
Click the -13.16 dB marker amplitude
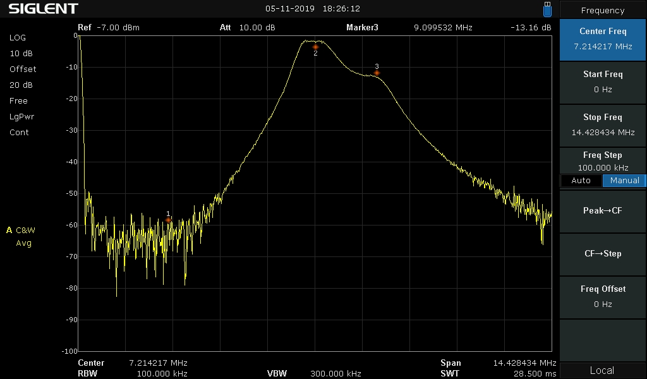coord(531,28)
